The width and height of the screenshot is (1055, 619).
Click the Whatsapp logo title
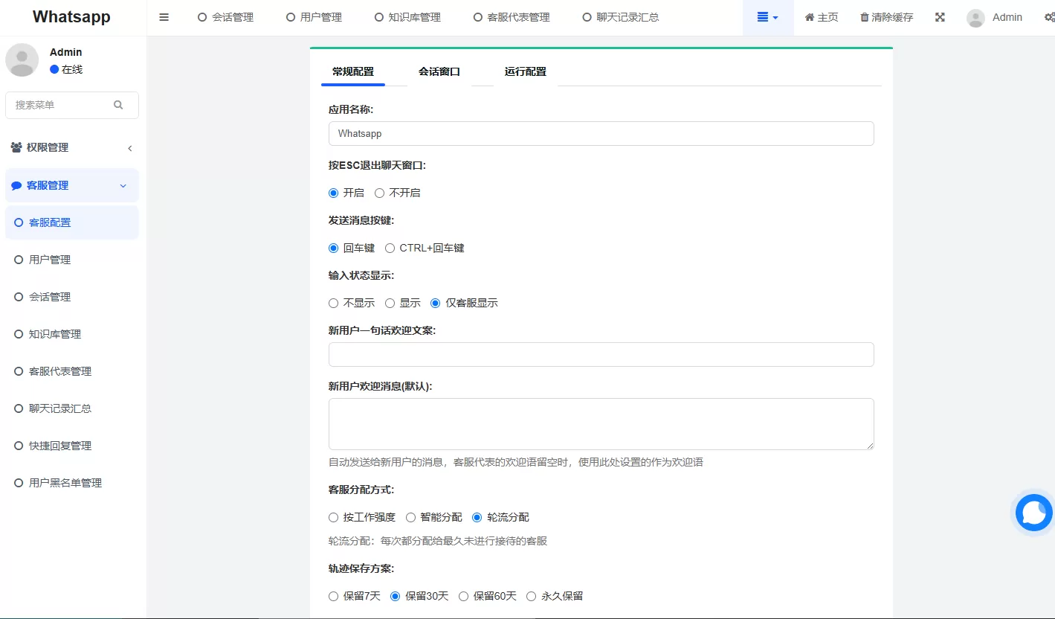pyautogui.click(x=72, y=17)
